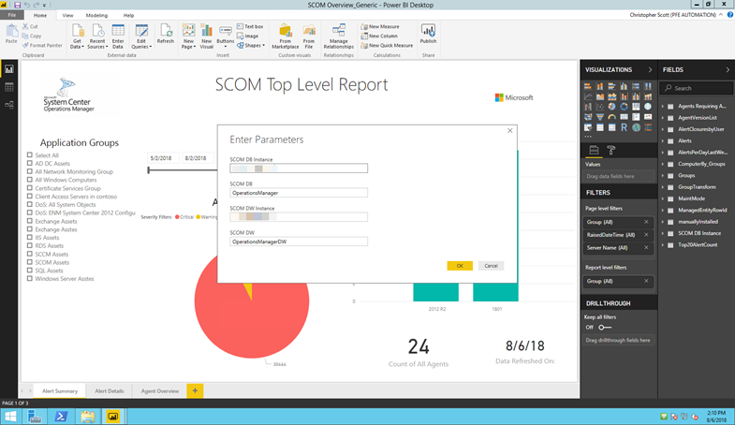Click Cancel in Enter Parameters dialog

tap(492, 266)
